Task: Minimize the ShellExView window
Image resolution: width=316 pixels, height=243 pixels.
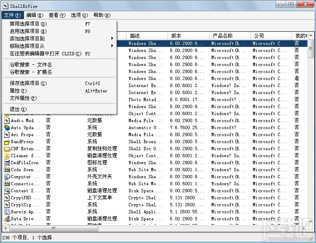Action: [281, 4]
